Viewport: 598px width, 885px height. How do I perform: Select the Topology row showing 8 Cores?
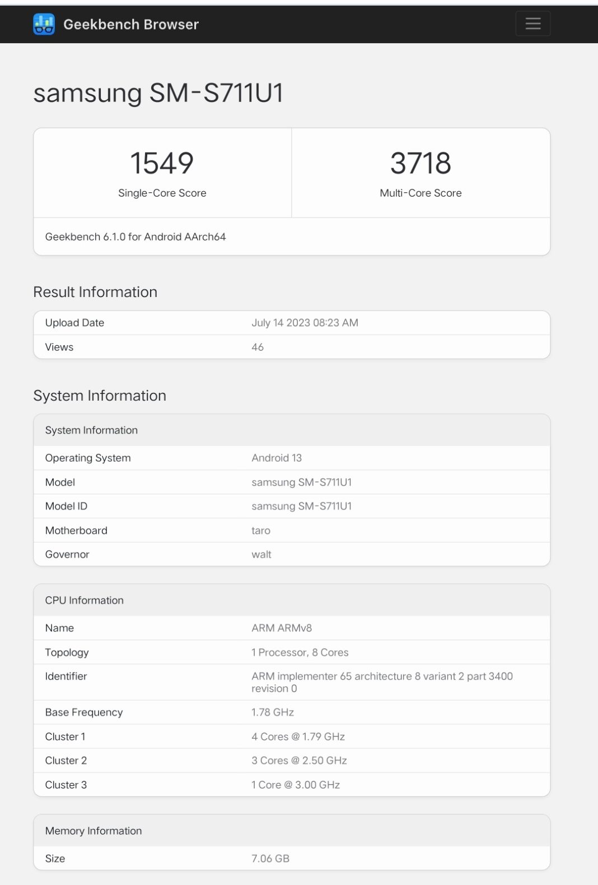(x=291, y=652)
